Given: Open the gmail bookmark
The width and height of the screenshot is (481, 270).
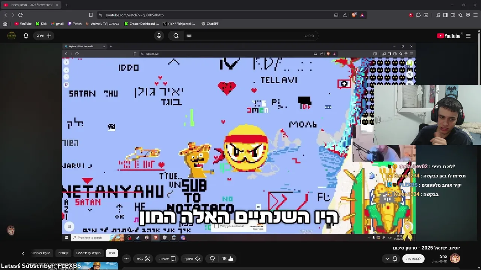Looking at the screenshot, I should (57, 24).
